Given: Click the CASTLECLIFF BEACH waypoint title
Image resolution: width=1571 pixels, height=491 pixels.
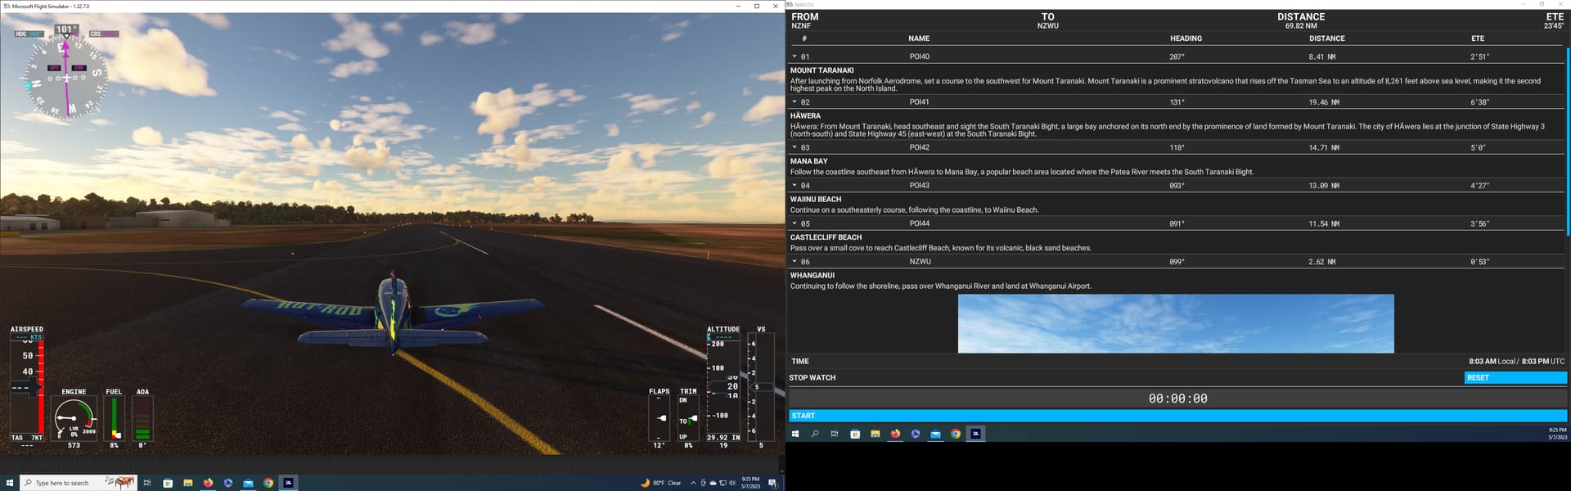Looking at the screenshot, I should (x=826, y=237).
